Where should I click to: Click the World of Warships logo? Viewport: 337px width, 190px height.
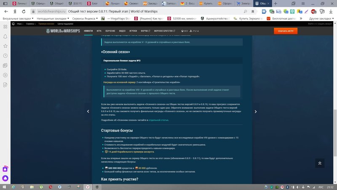pos(63,31)
